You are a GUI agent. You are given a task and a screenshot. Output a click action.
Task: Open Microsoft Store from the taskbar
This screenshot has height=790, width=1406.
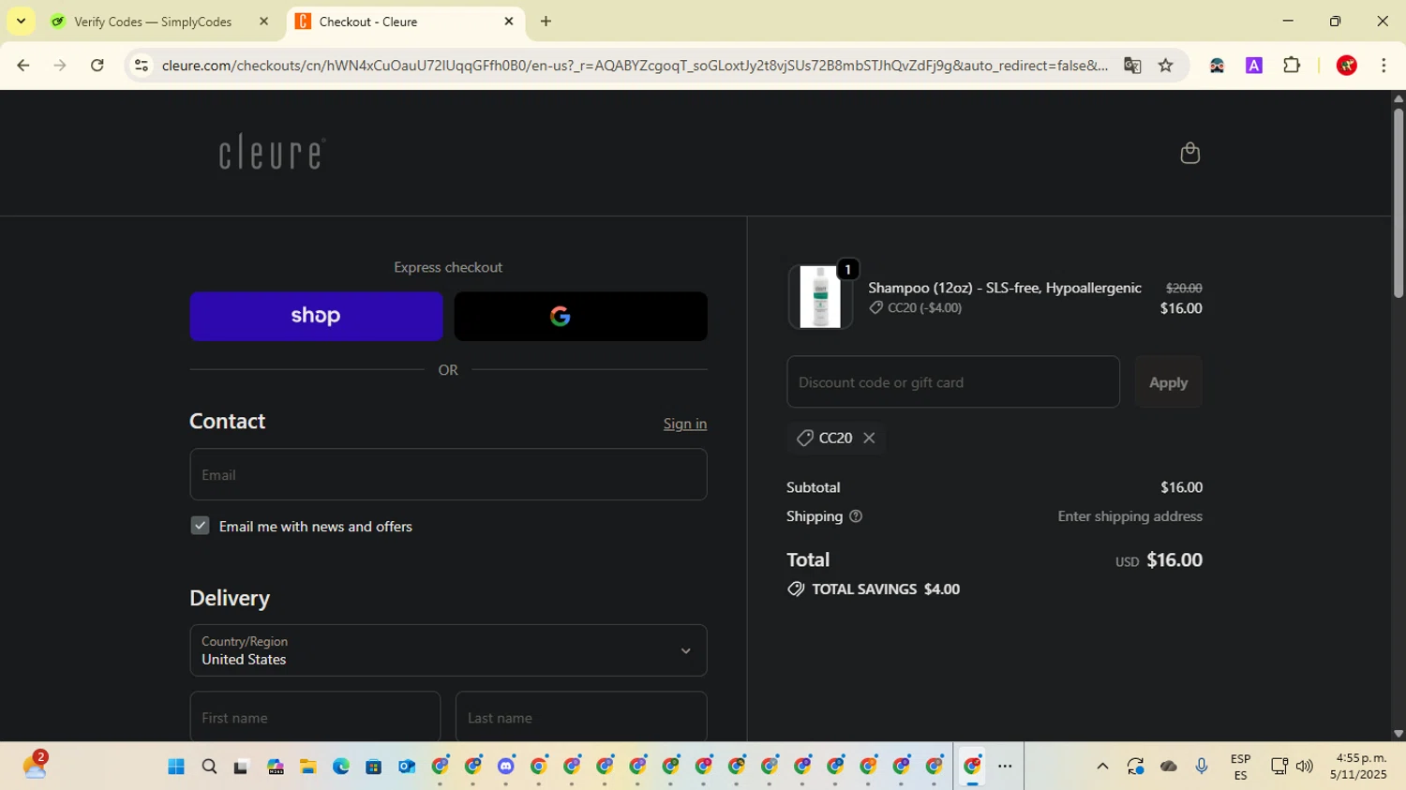tap(373, 767)
